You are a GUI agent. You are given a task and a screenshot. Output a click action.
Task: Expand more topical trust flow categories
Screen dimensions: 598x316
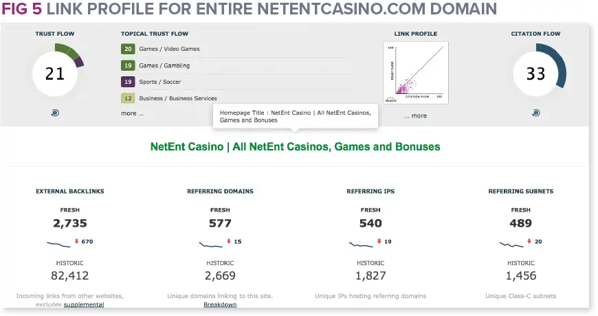click(x=132, y=113)
